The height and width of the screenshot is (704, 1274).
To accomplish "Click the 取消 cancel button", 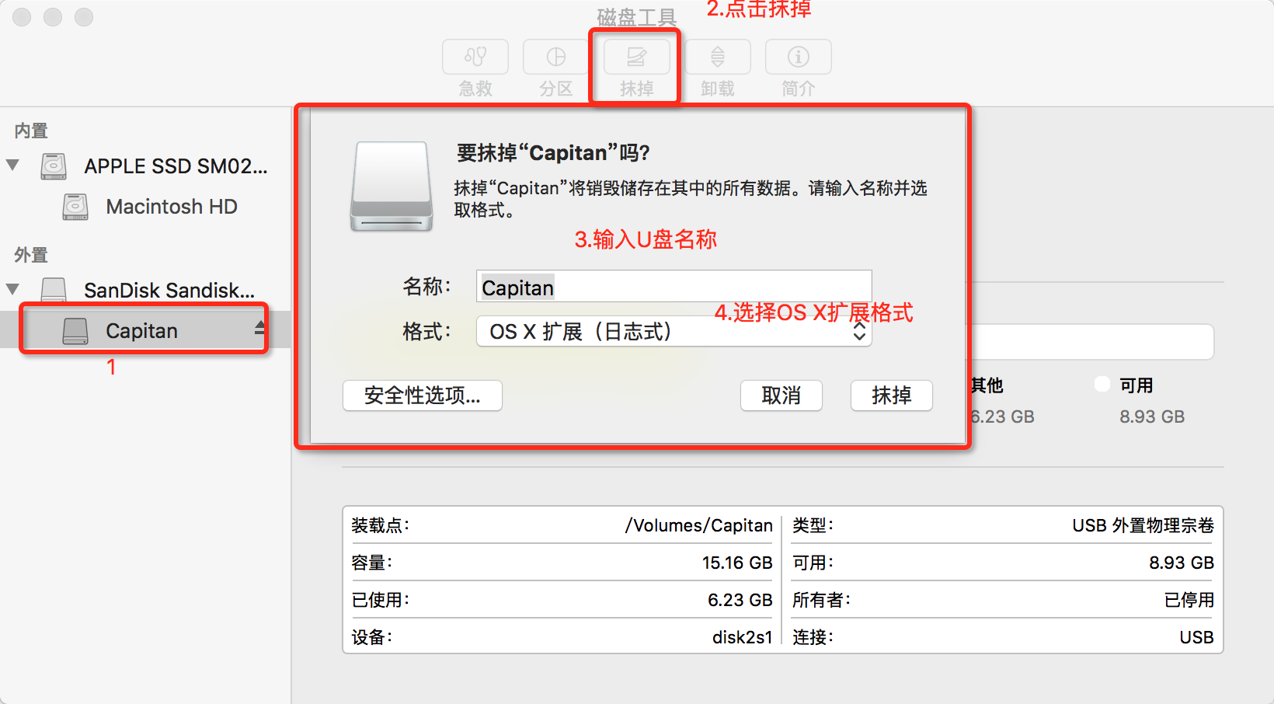I will pos(781,396).
